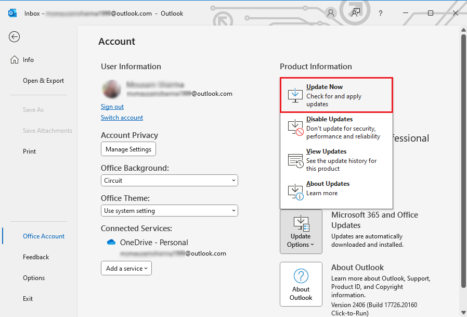Click the Sign out link

pyautogui.click(x=112, y=107)
